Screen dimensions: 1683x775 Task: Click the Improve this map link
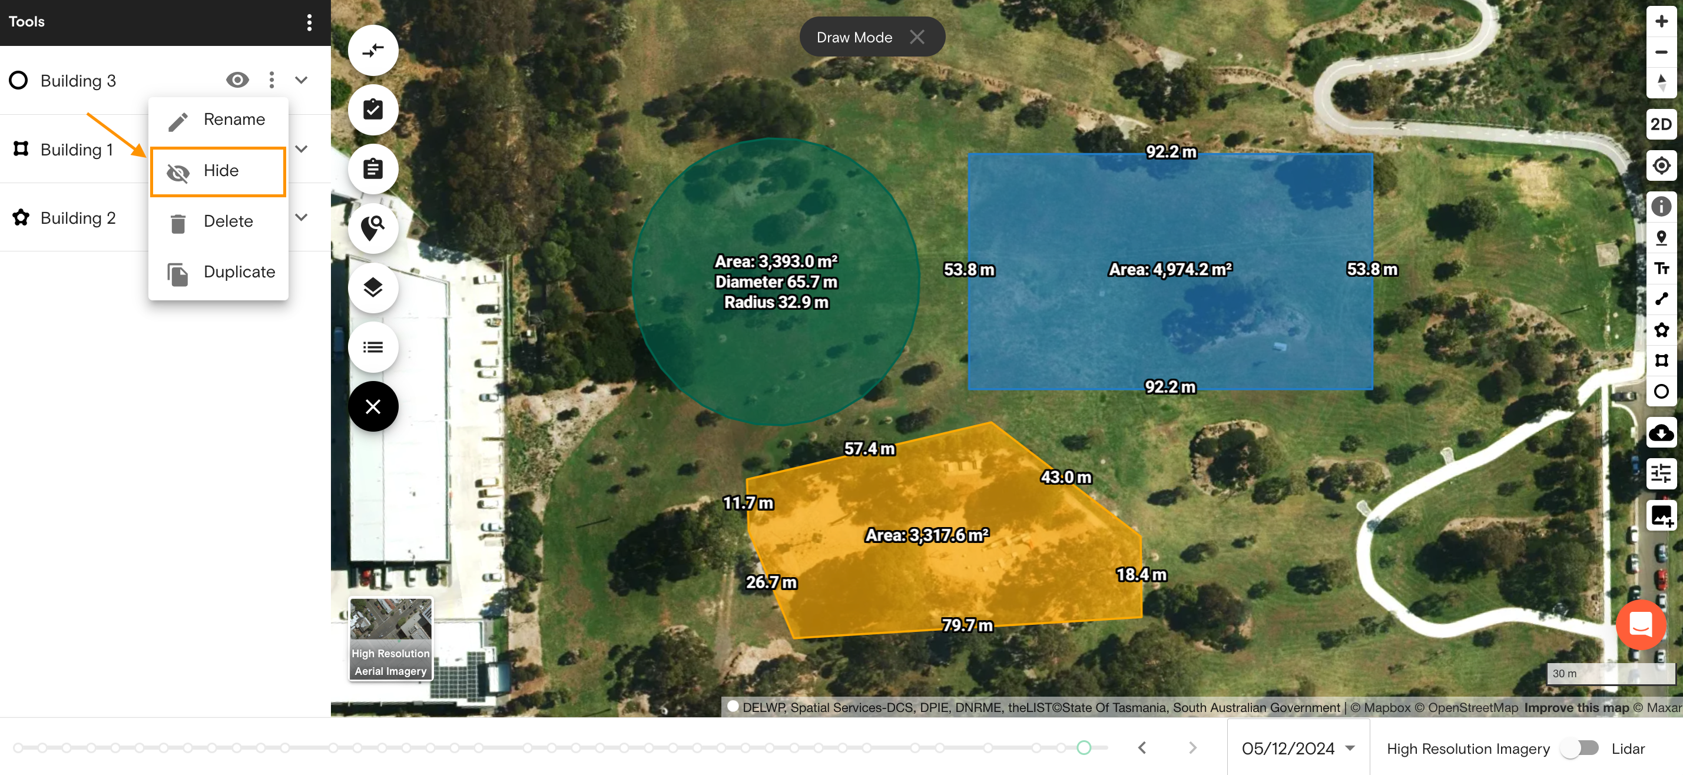click(1576, 707)
